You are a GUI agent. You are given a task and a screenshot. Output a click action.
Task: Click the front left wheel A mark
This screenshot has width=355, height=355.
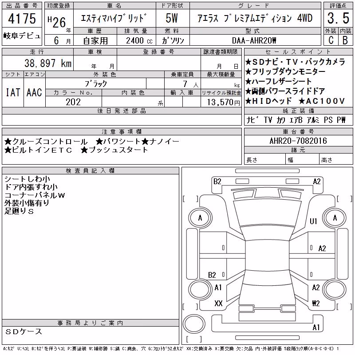click(x=200, y=218)
